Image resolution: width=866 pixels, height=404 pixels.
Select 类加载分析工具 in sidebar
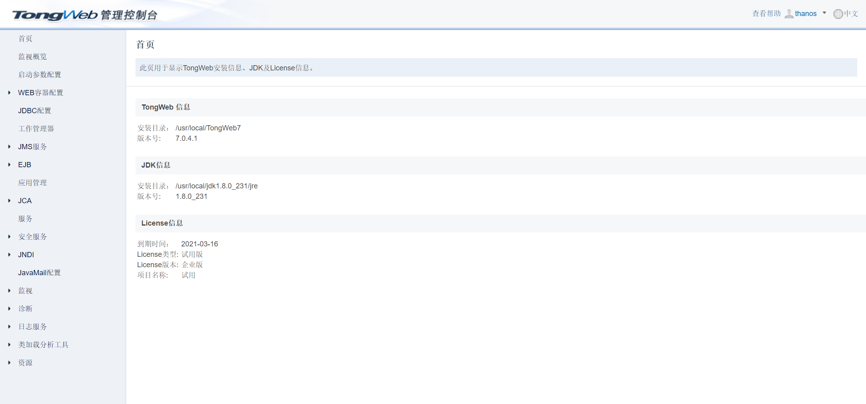[x=43, y=345]
